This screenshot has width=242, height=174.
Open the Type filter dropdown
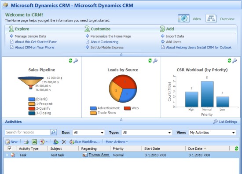coord(147,133)
